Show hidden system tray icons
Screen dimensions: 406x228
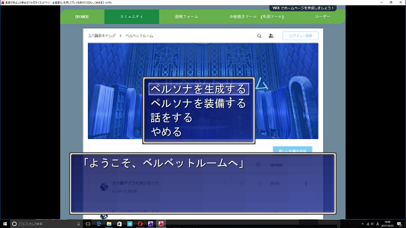pos(362,224)
